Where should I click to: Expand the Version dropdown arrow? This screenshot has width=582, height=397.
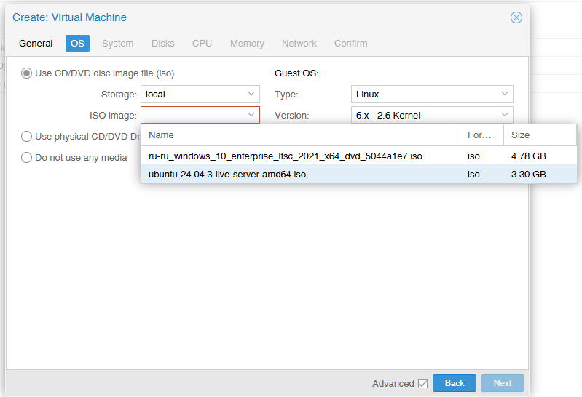tap(505, 115)
